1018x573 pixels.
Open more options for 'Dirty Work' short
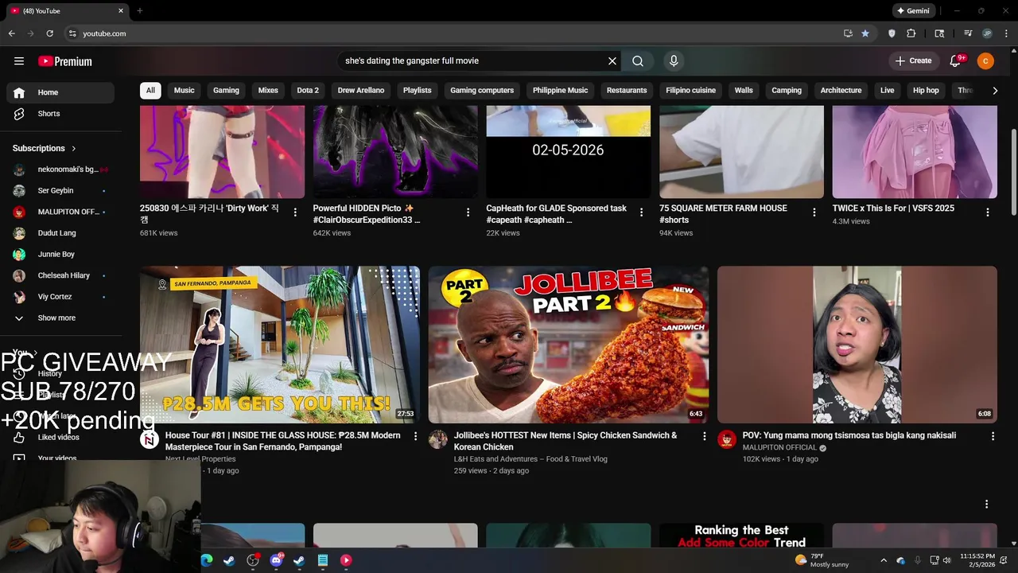pos(295,212)
